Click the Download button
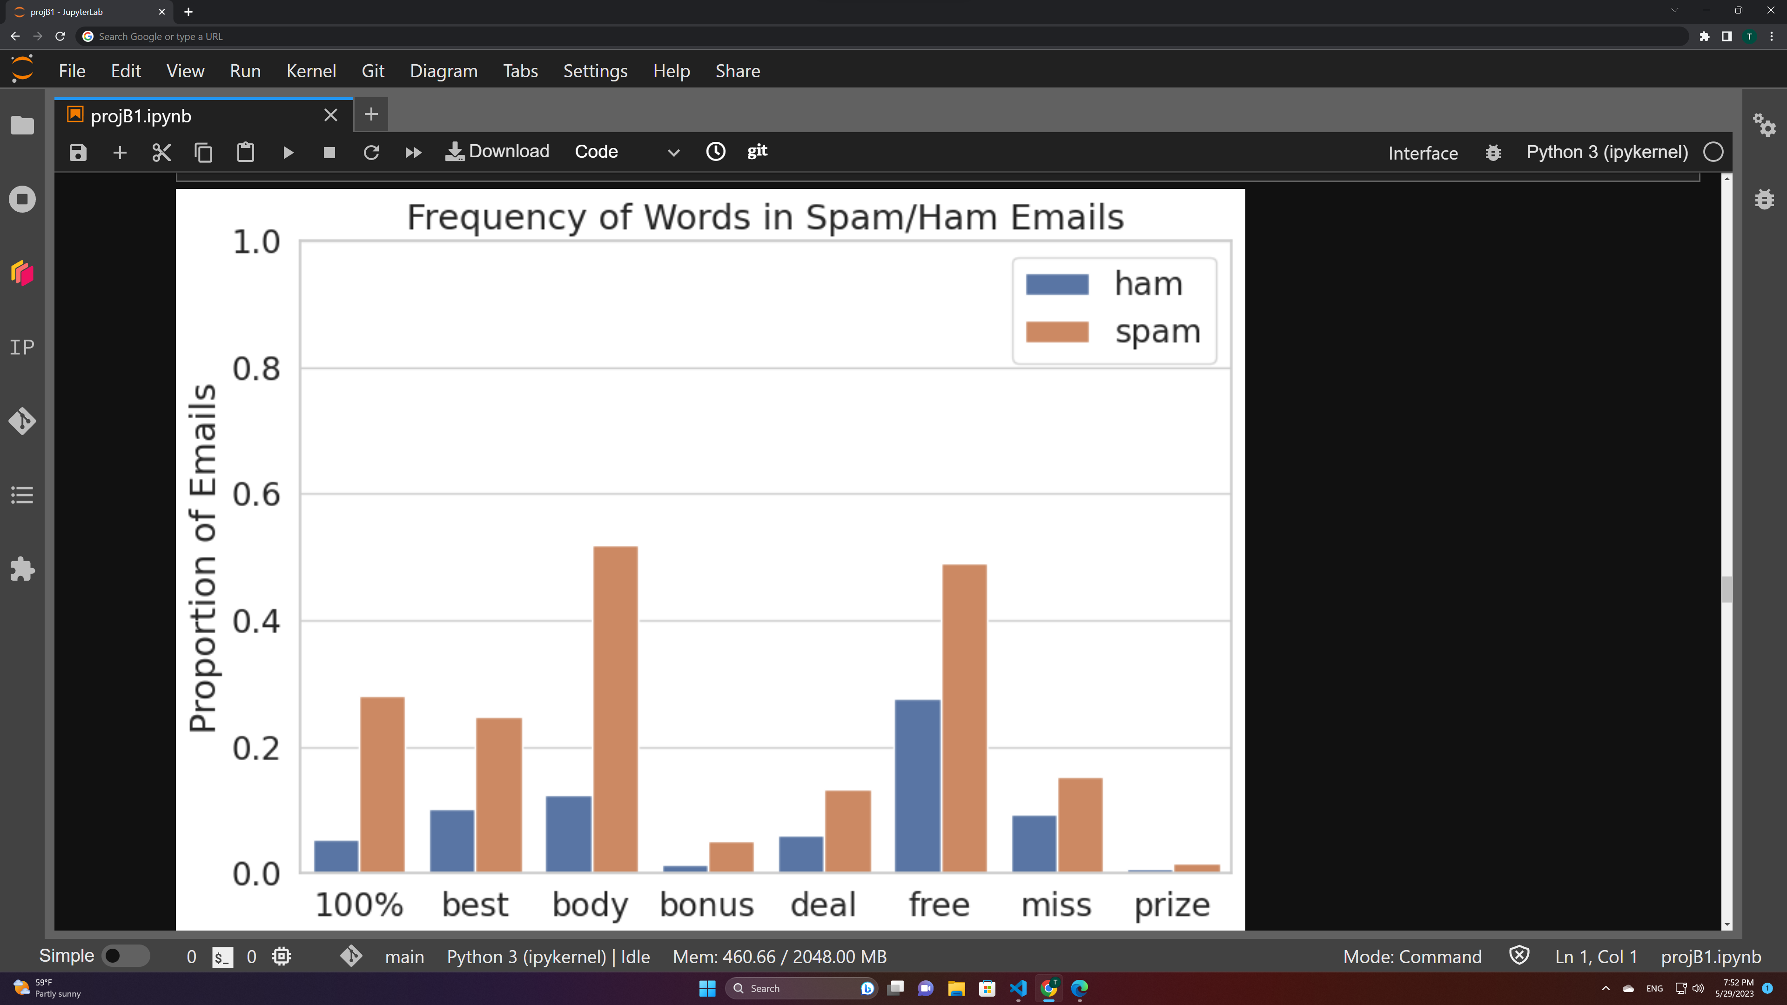Viewport: 1787px width, 1005px height. (x=497, y=151)
